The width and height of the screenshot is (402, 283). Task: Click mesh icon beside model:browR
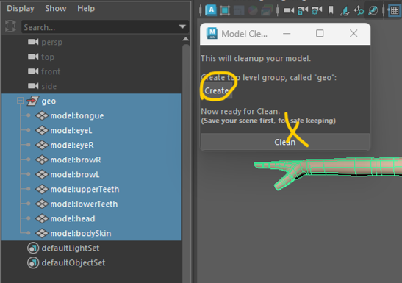(x=42, y=160)
